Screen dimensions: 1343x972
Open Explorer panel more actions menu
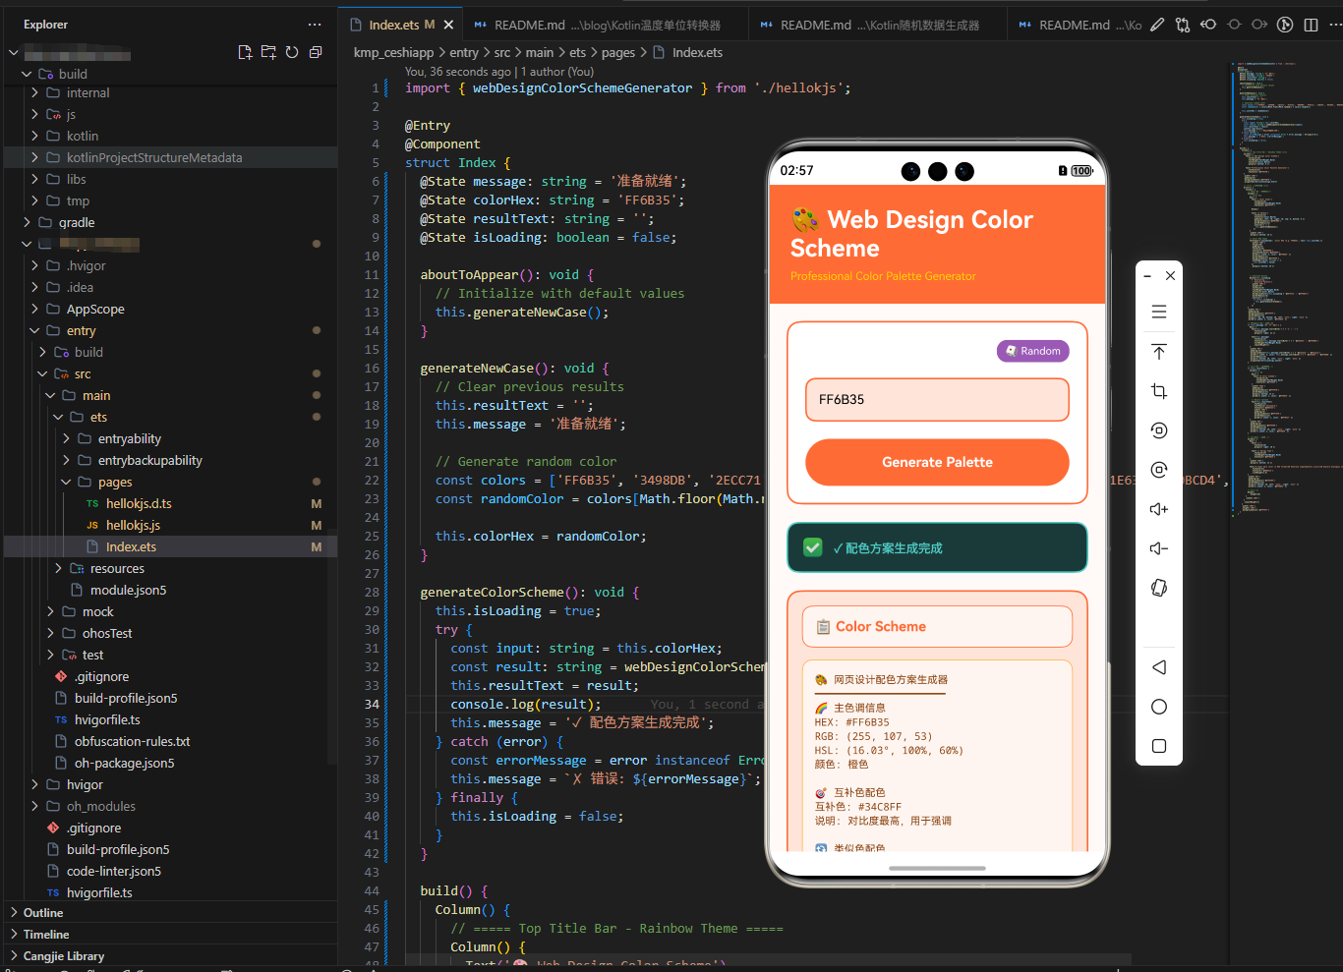click(315, 25)
